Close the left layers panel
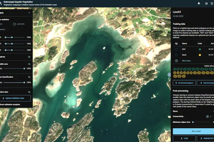Screen dimensions: 214x142 coord(29,13)
